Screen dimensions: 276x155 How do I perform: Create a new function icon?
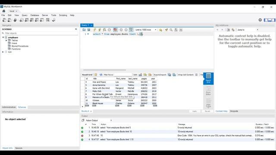coord(42,20)
